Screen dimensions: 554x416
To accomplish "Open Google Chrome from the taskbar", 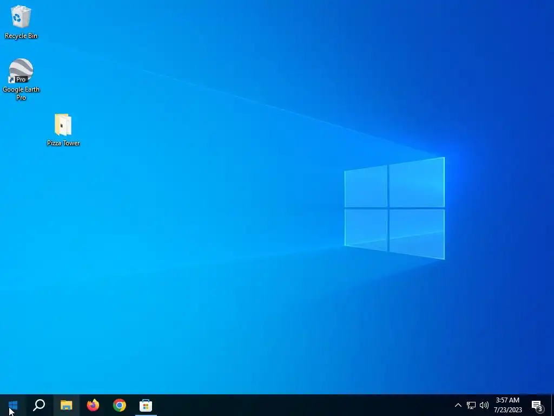I will 120,405.
